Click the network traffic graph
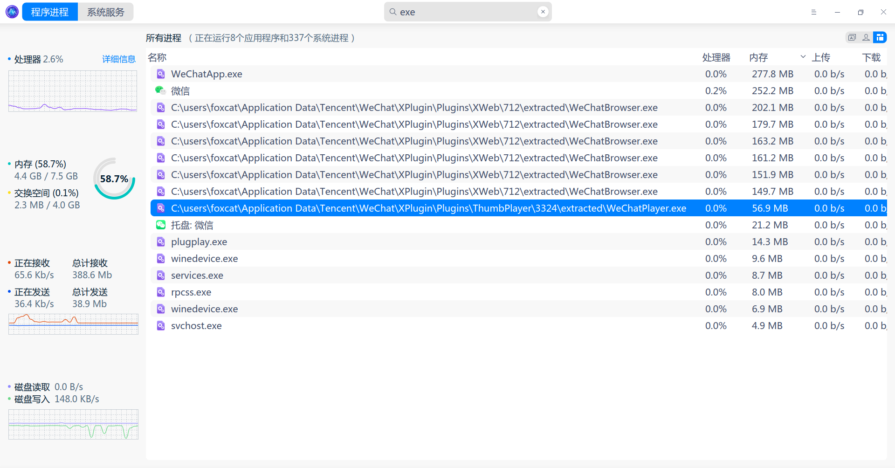895x468 pixels. pyautogui.click(x=73, y=324)
